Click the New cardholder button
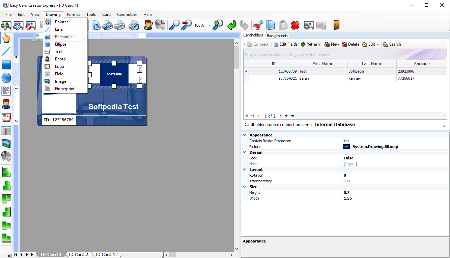Screen dimensions: 450x258 click(x=332, y=44)
